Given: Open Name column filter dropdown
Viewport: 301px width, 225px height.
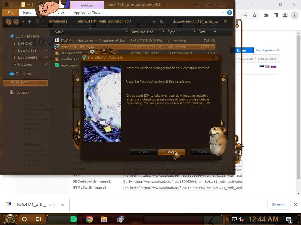Looking at the screenshot, I should tap(126, 32).
